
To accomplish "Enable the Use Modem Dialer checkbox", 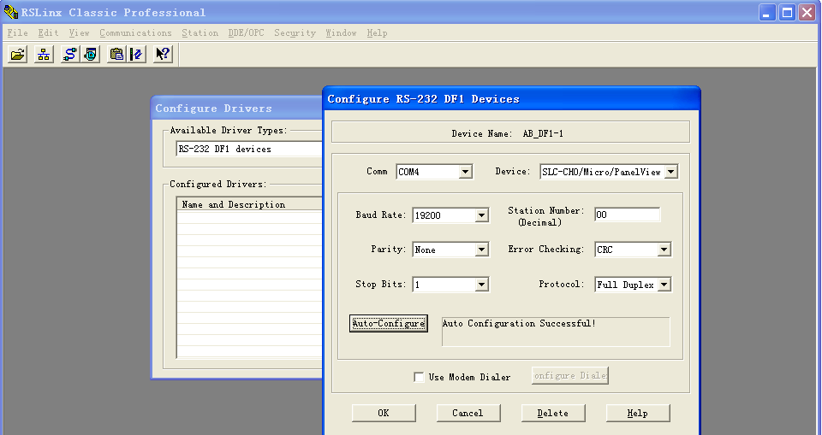I will pyautogui.click(x=419, y=377).
